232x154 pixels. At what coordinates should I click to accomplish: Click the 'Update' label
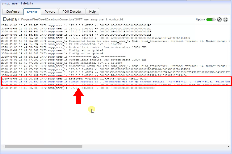pyautogui.click(x=200, y=19)
